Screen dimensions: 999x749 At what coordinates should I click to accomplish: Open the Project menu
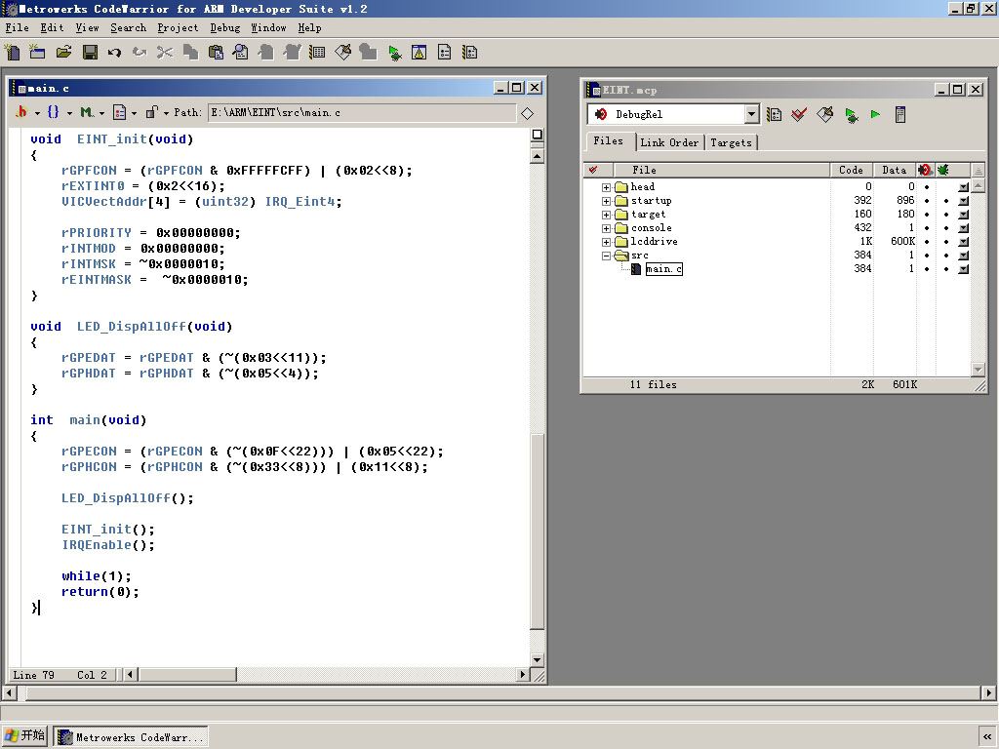[178, 28]
